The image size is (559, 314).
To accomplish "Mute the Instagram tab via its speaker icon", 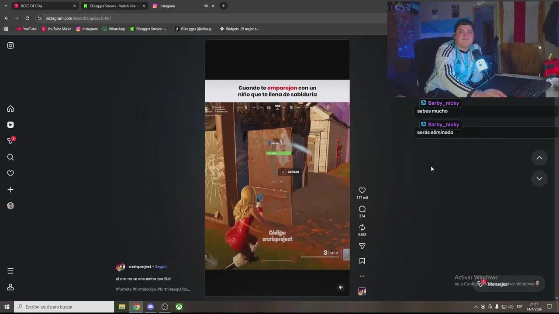I will pyautogui.click(x=206, y=6).
